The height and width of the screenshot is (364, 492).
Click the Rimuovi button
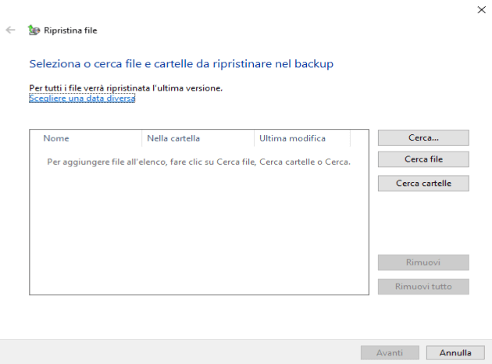pyautogui.click(x=423, y=262)
